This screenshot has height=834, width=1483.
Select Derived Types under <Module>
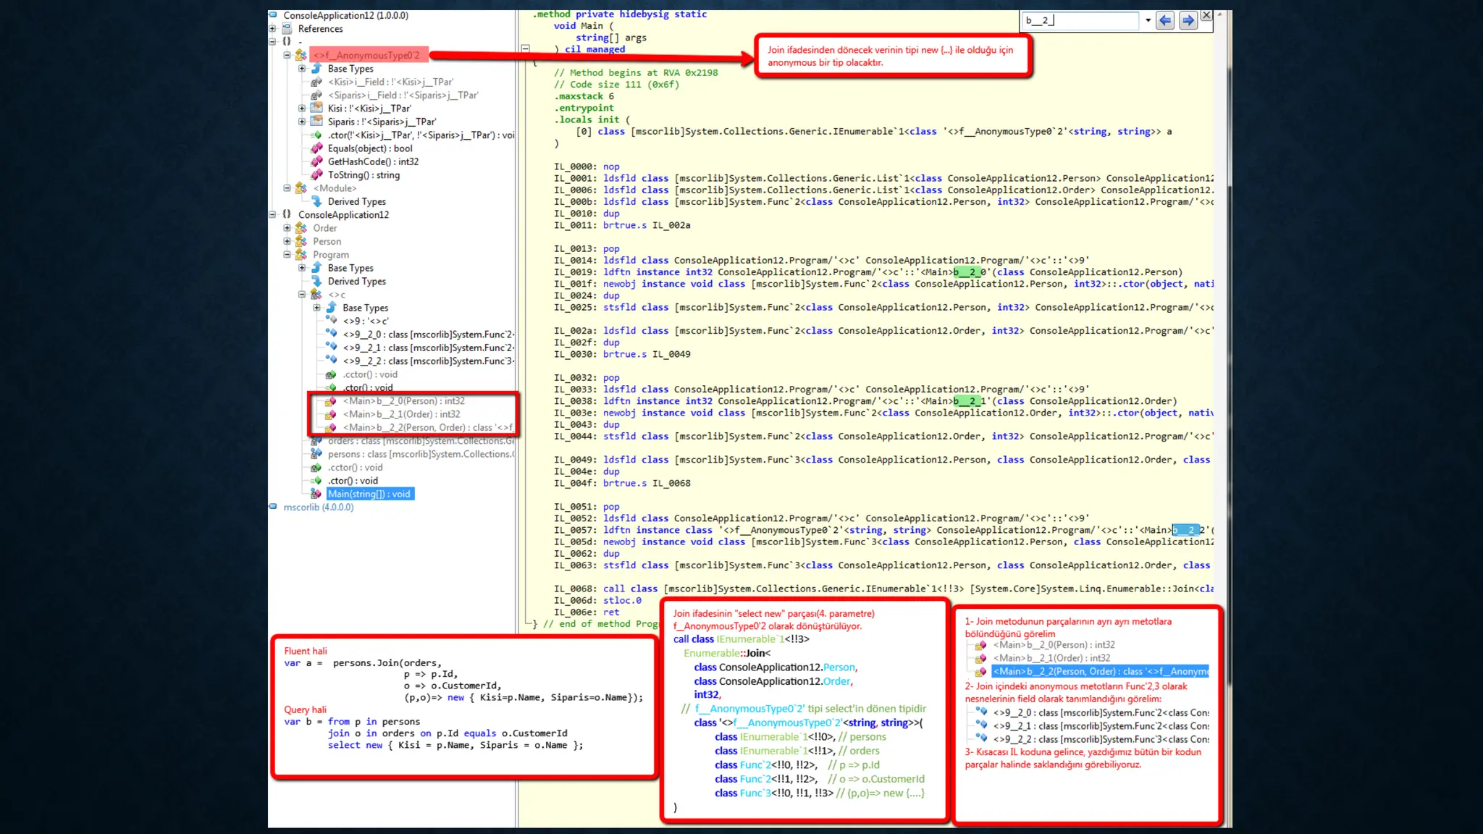pos(356,201)
